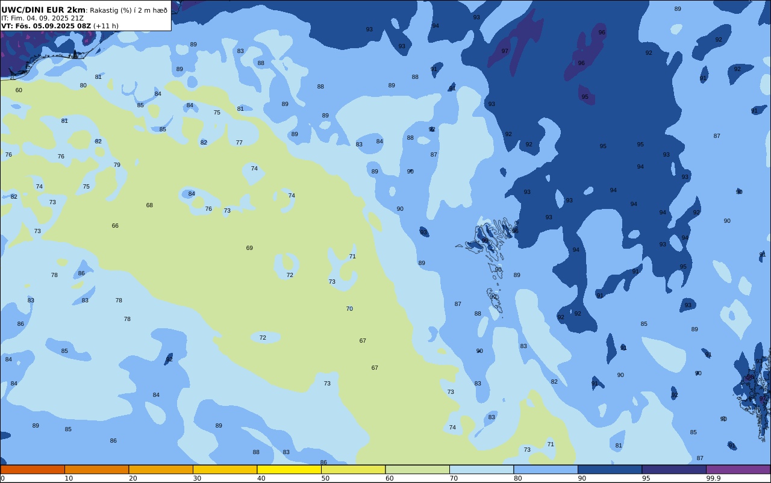This screenshot has height=483, width=771.
Task: Click the 'IT: Fim. 04. 09. 2025 21Z' line
Action: 42,18
